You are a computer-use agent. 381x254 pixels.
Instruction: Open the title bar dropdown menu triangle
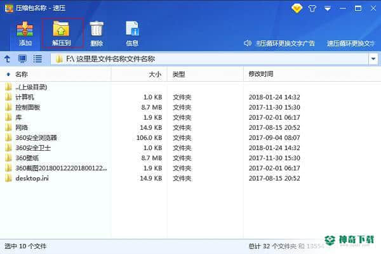coord(328,9)
